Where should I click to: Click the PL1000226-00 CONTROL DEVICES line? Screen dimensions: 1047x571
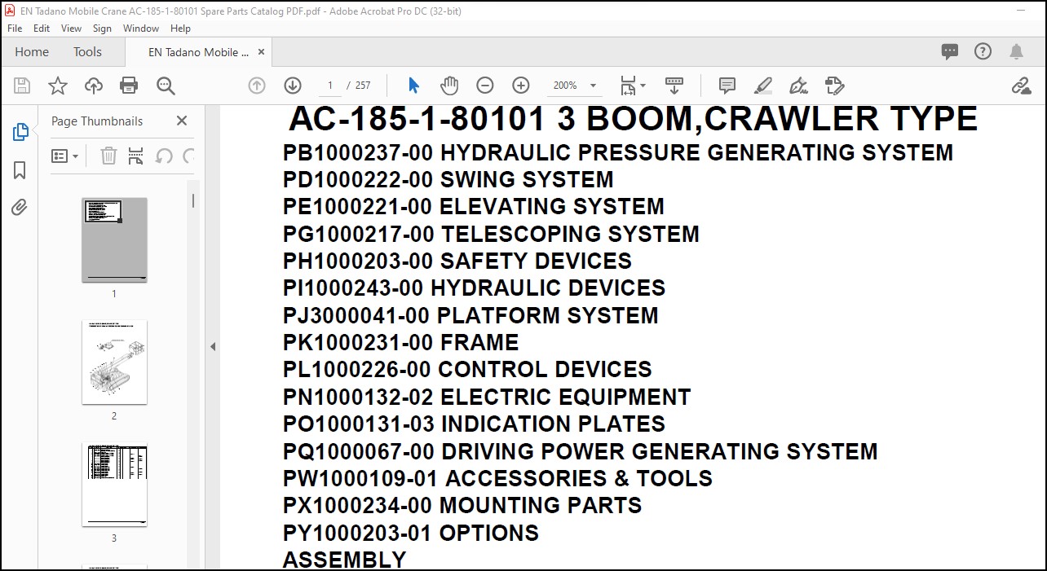coord(467,369)
